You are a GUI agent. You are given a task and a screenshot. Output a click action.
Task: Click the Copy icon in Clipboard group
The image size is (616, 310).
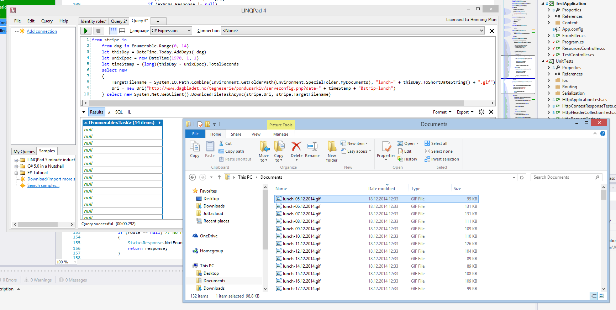point(195,149)
